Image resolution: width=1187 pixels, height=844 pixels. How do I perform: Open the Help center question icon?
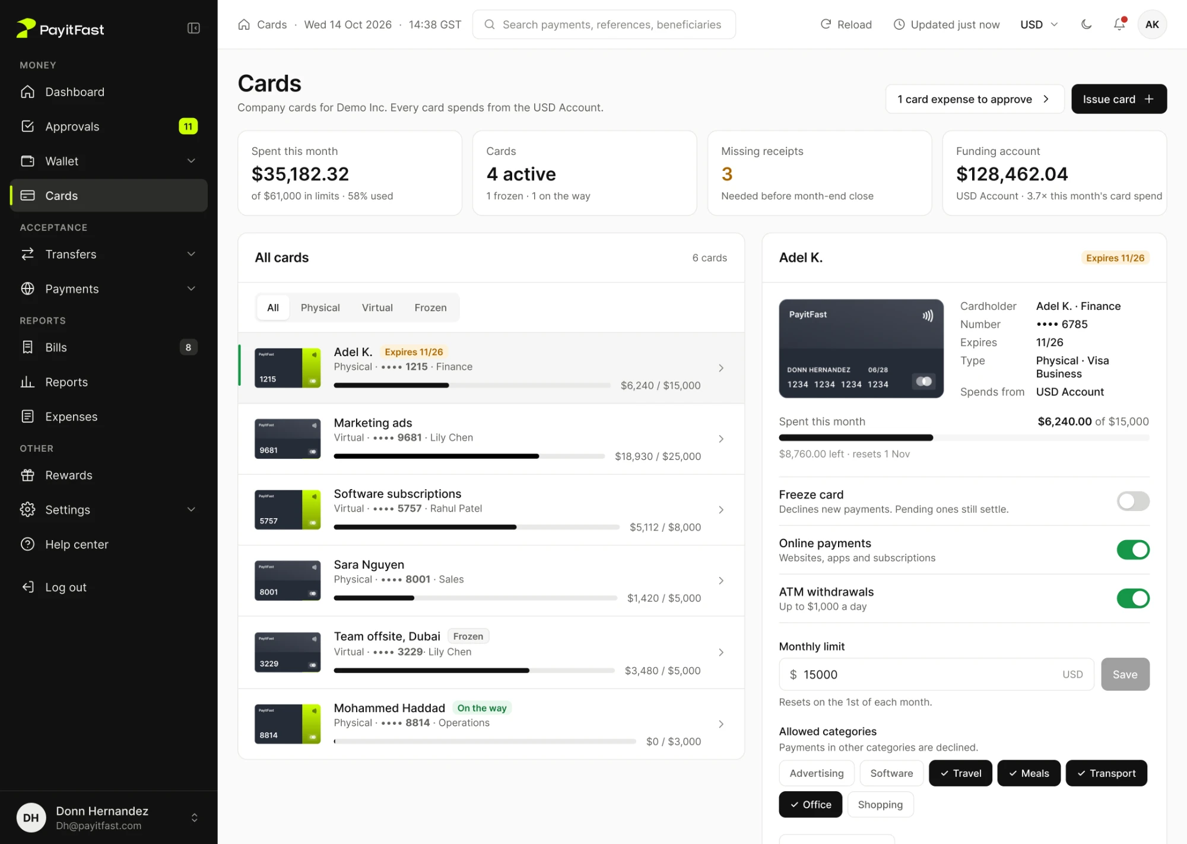coord(27,544)
